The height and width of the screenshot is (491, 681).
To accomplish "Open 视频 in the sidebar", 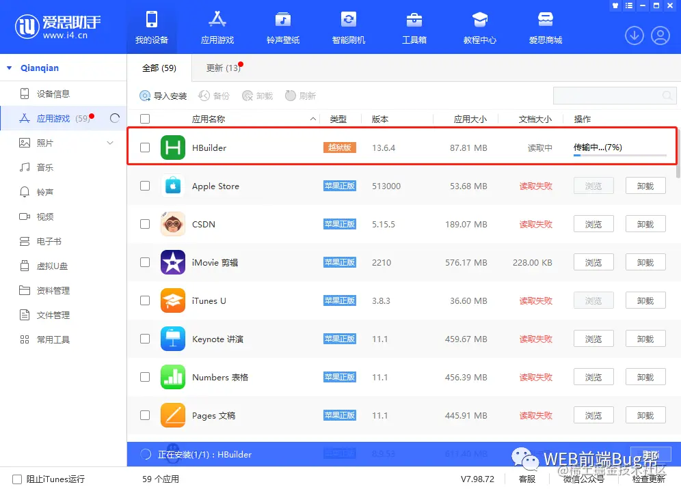I will pyautogui.click(x=44, y=216).
